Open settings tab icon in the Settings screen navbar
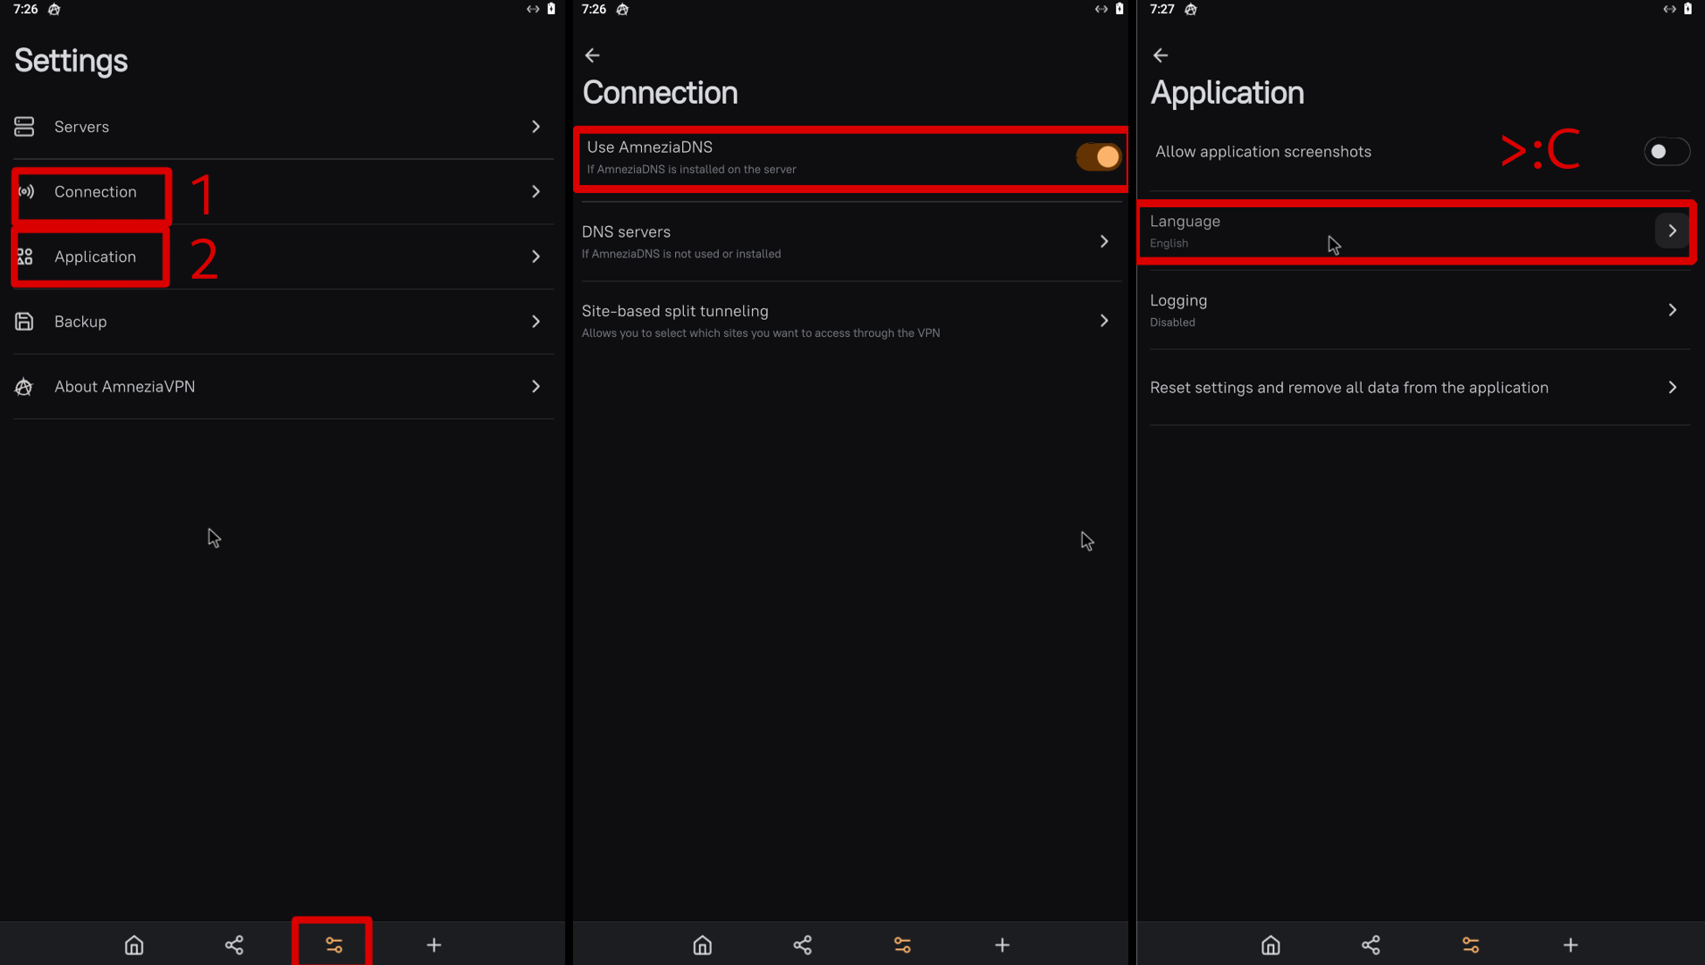The image size is (1705, 965). (x=333, y=944)
